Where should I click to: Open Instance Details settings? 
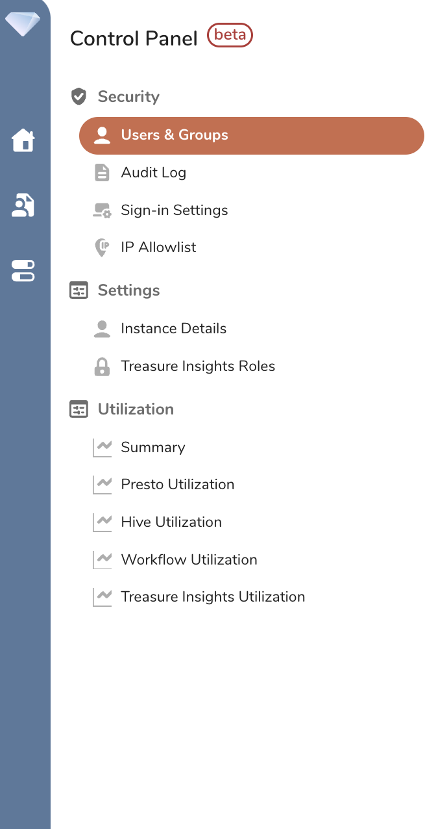point(173,329)
